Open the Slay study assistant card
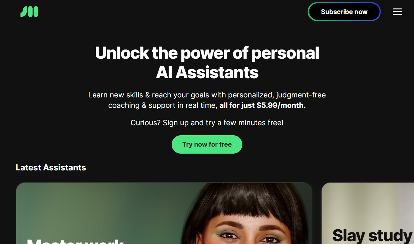This screenshot has width=414, height=244. (x=368, y=213)
